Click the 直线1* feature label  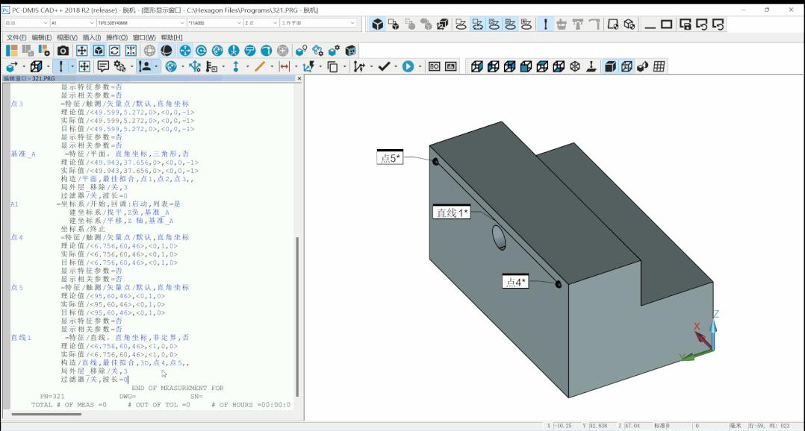pos(452,213)
